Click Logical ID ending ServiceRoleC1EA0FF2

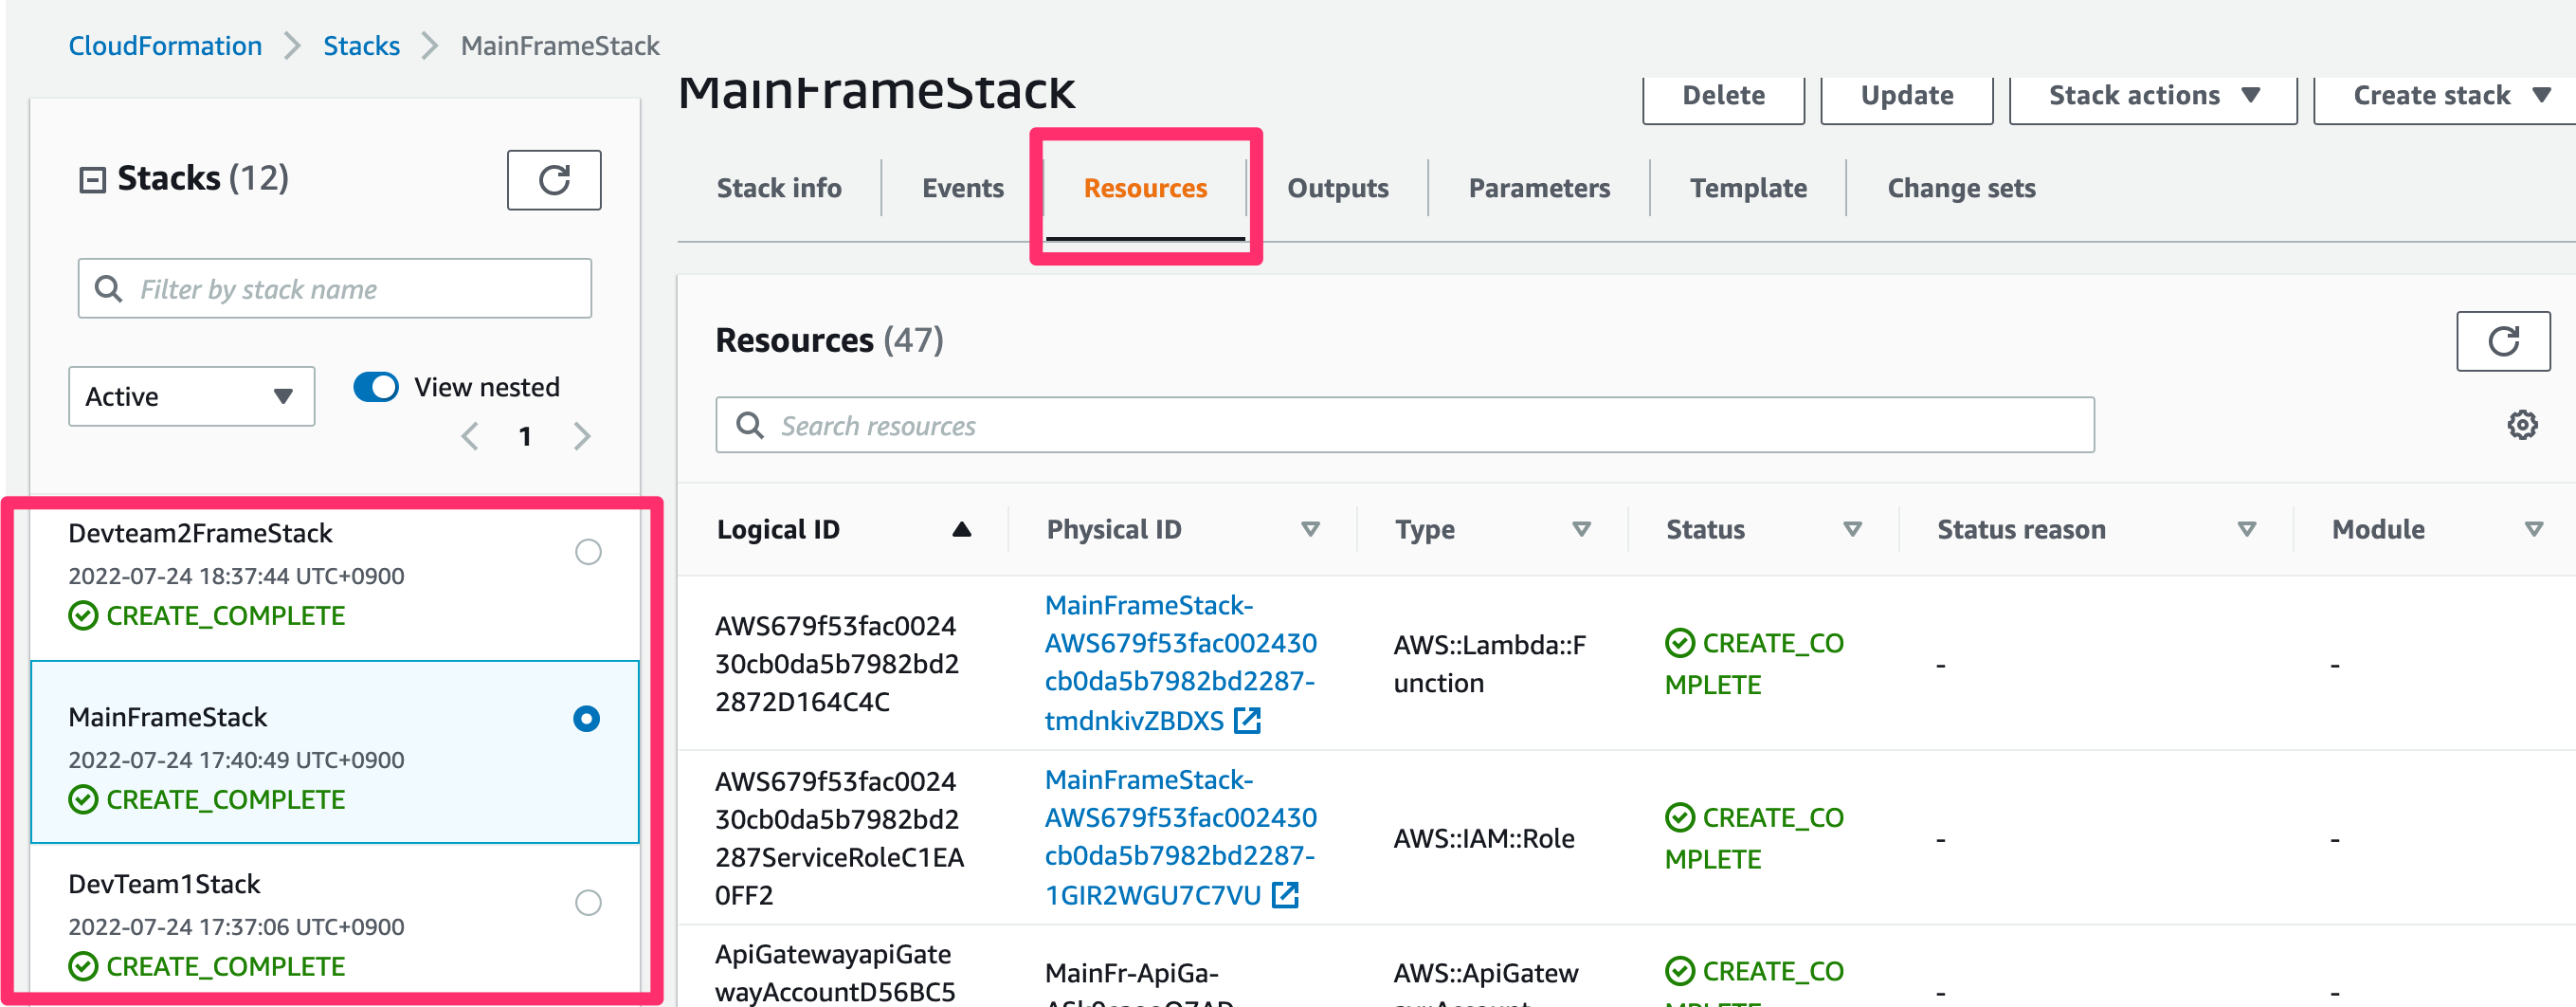[839, 838]
